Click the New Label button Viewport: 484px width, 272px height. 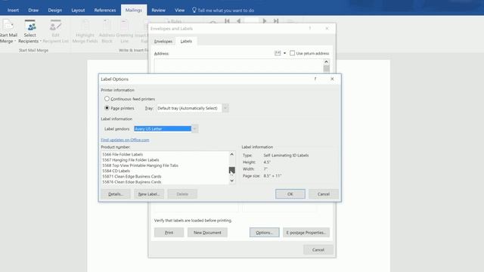coord(149,194)
